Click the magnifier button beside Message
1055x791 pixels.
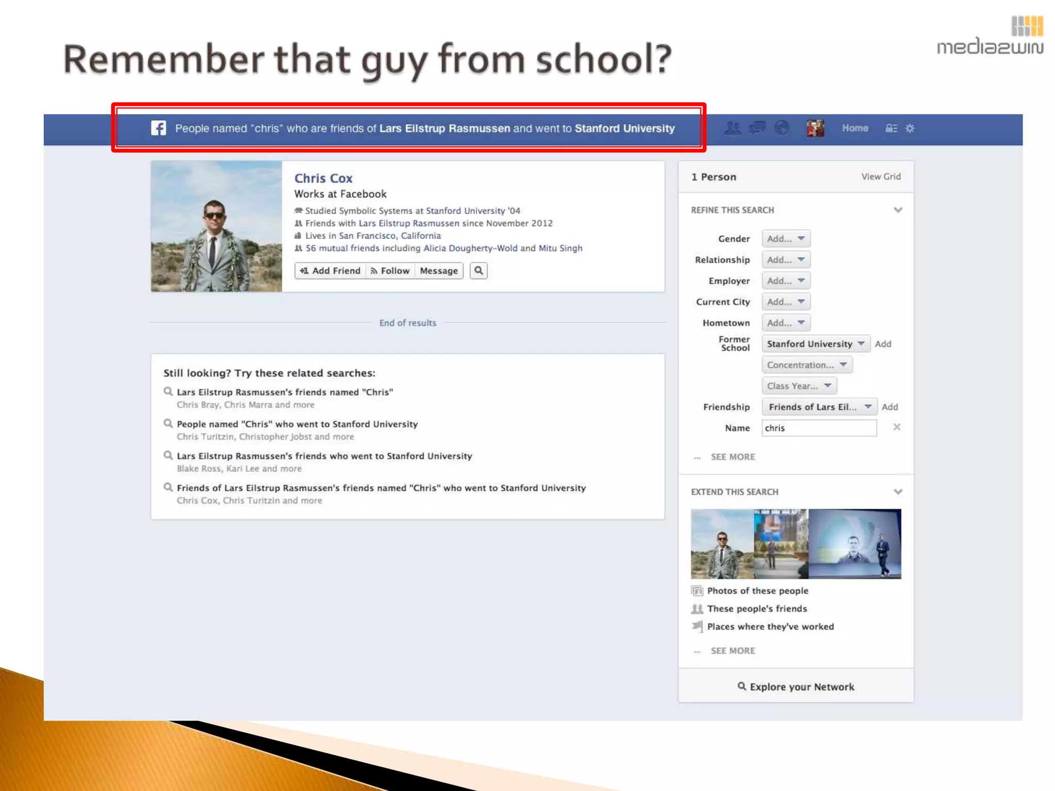pyautogui.click(x=479, y=270)
